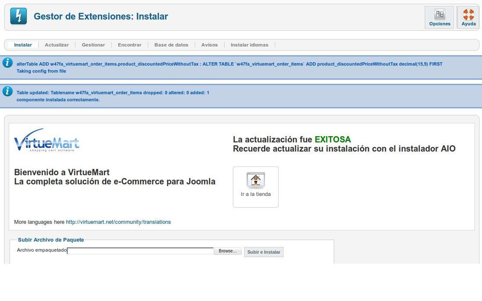Image resolution: width=482 pixels, height=301 pixels.
Task: Click the VirtueMart logo
Action: click(x=46, y=140)
